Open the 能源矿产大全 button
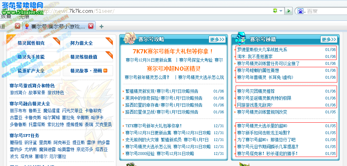 point(35,71)
